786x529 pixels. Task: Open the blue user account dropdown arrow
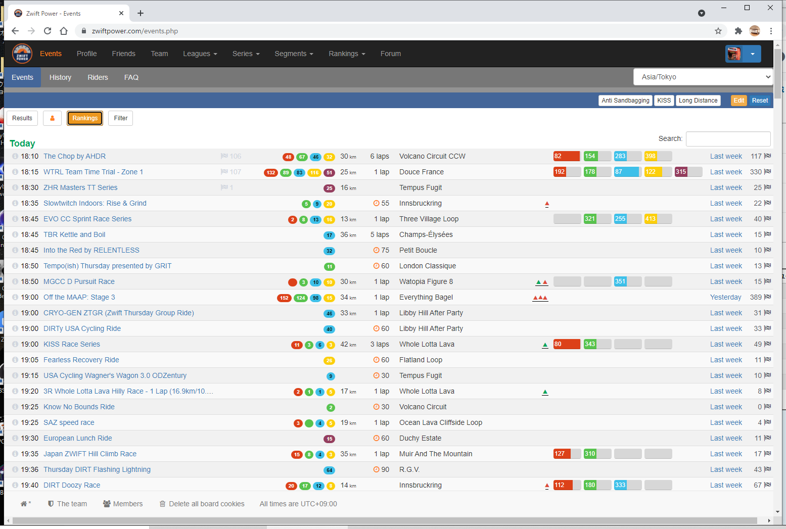click(x=752, y=54)
